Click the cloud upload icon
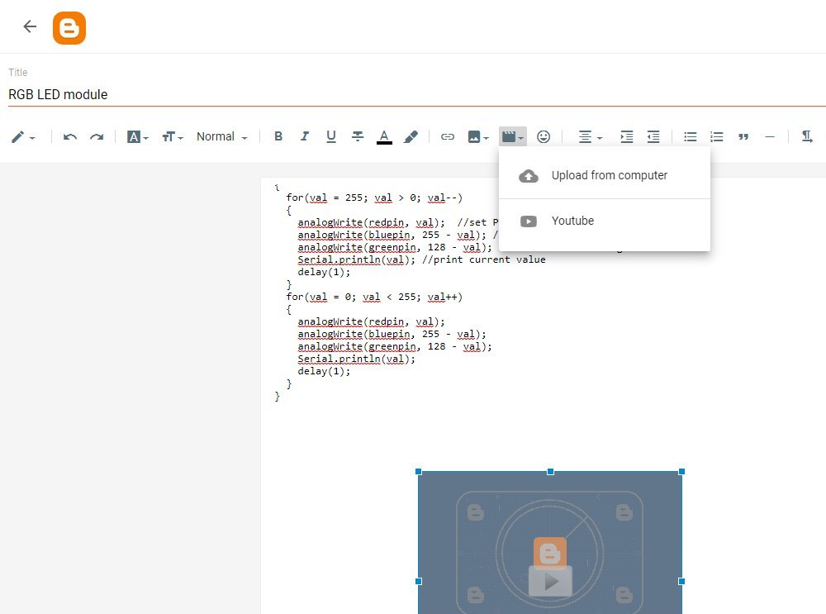Screen dimensions: 826x614 (529, 176)
